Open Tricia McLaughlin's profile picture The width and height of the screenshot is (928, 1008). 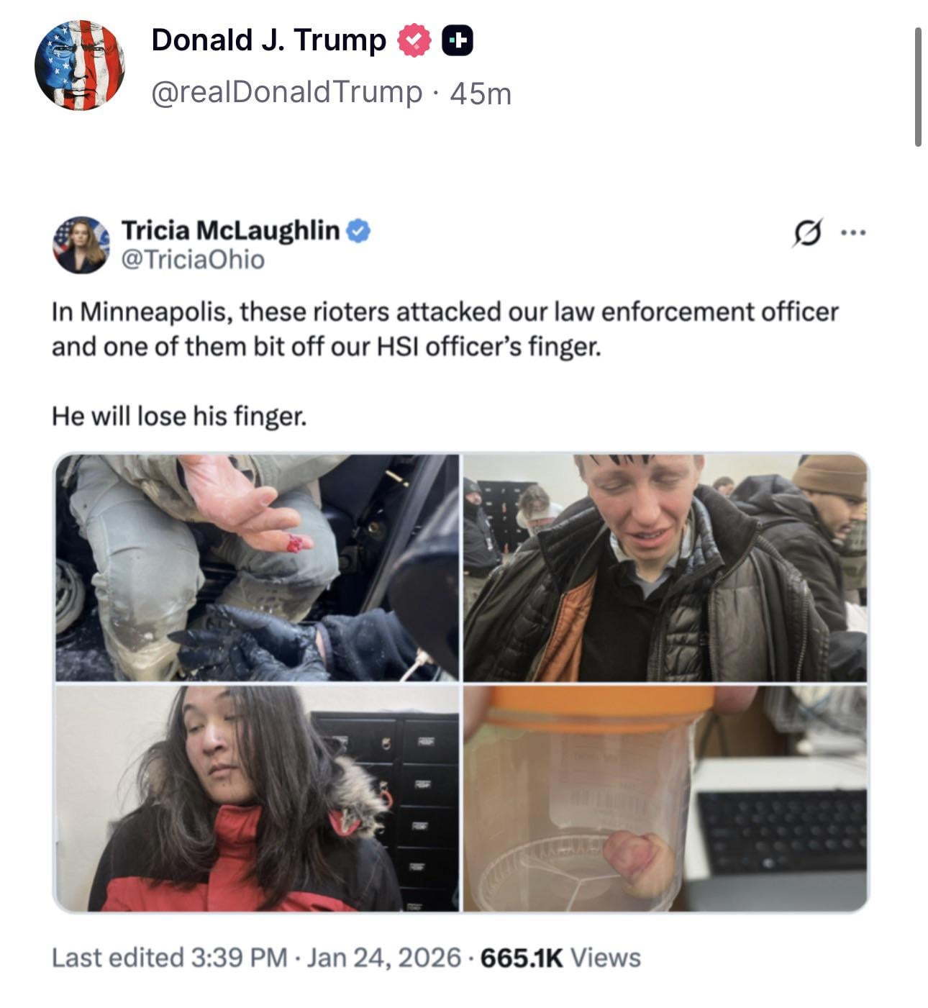[81, 245]
